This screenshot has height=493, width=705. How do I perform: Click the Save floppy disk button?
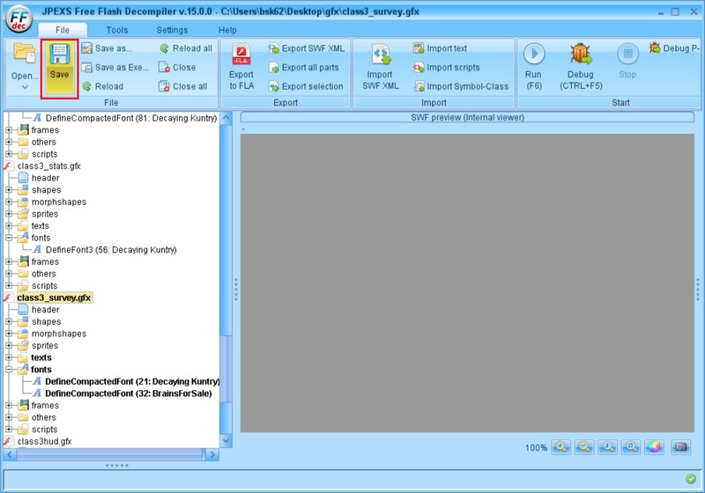tap(59, 69)
